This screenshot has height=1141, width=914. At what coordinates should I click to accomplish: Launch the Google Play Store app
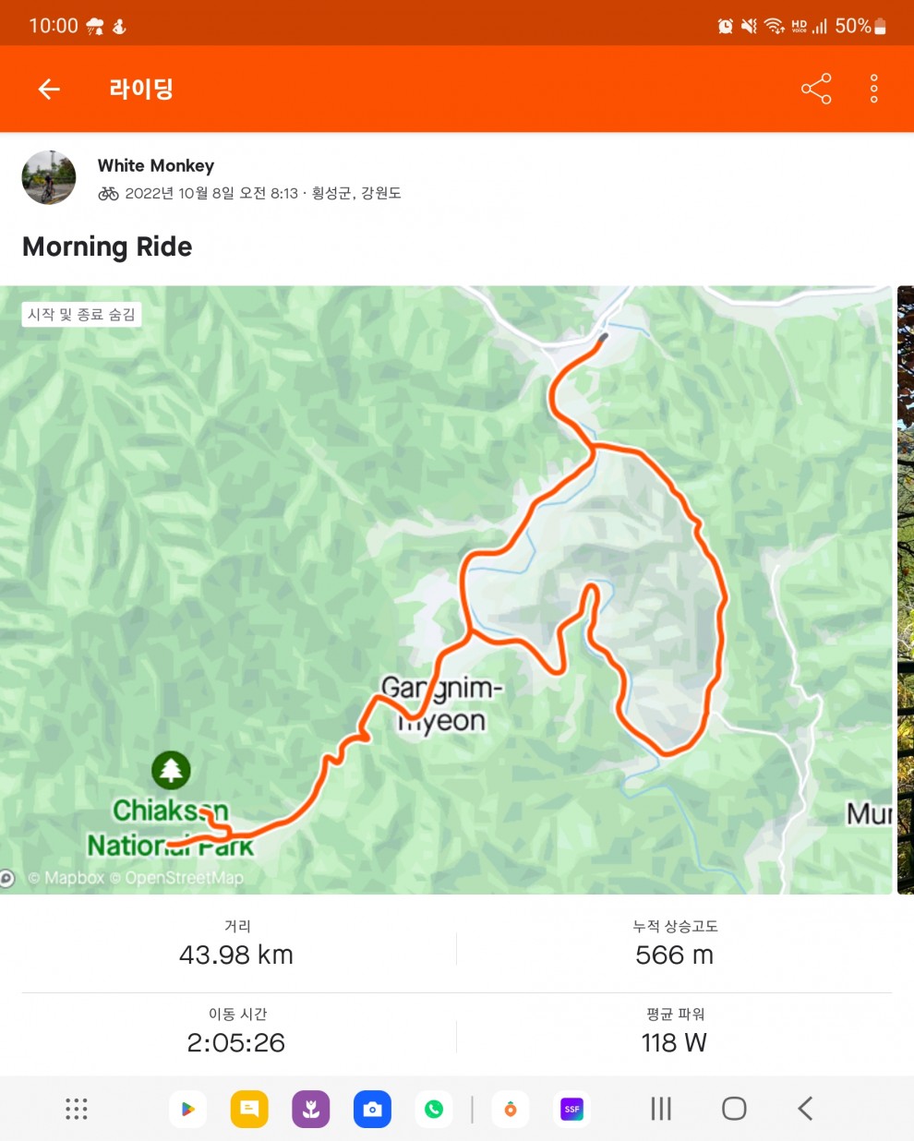(187, 1109)
